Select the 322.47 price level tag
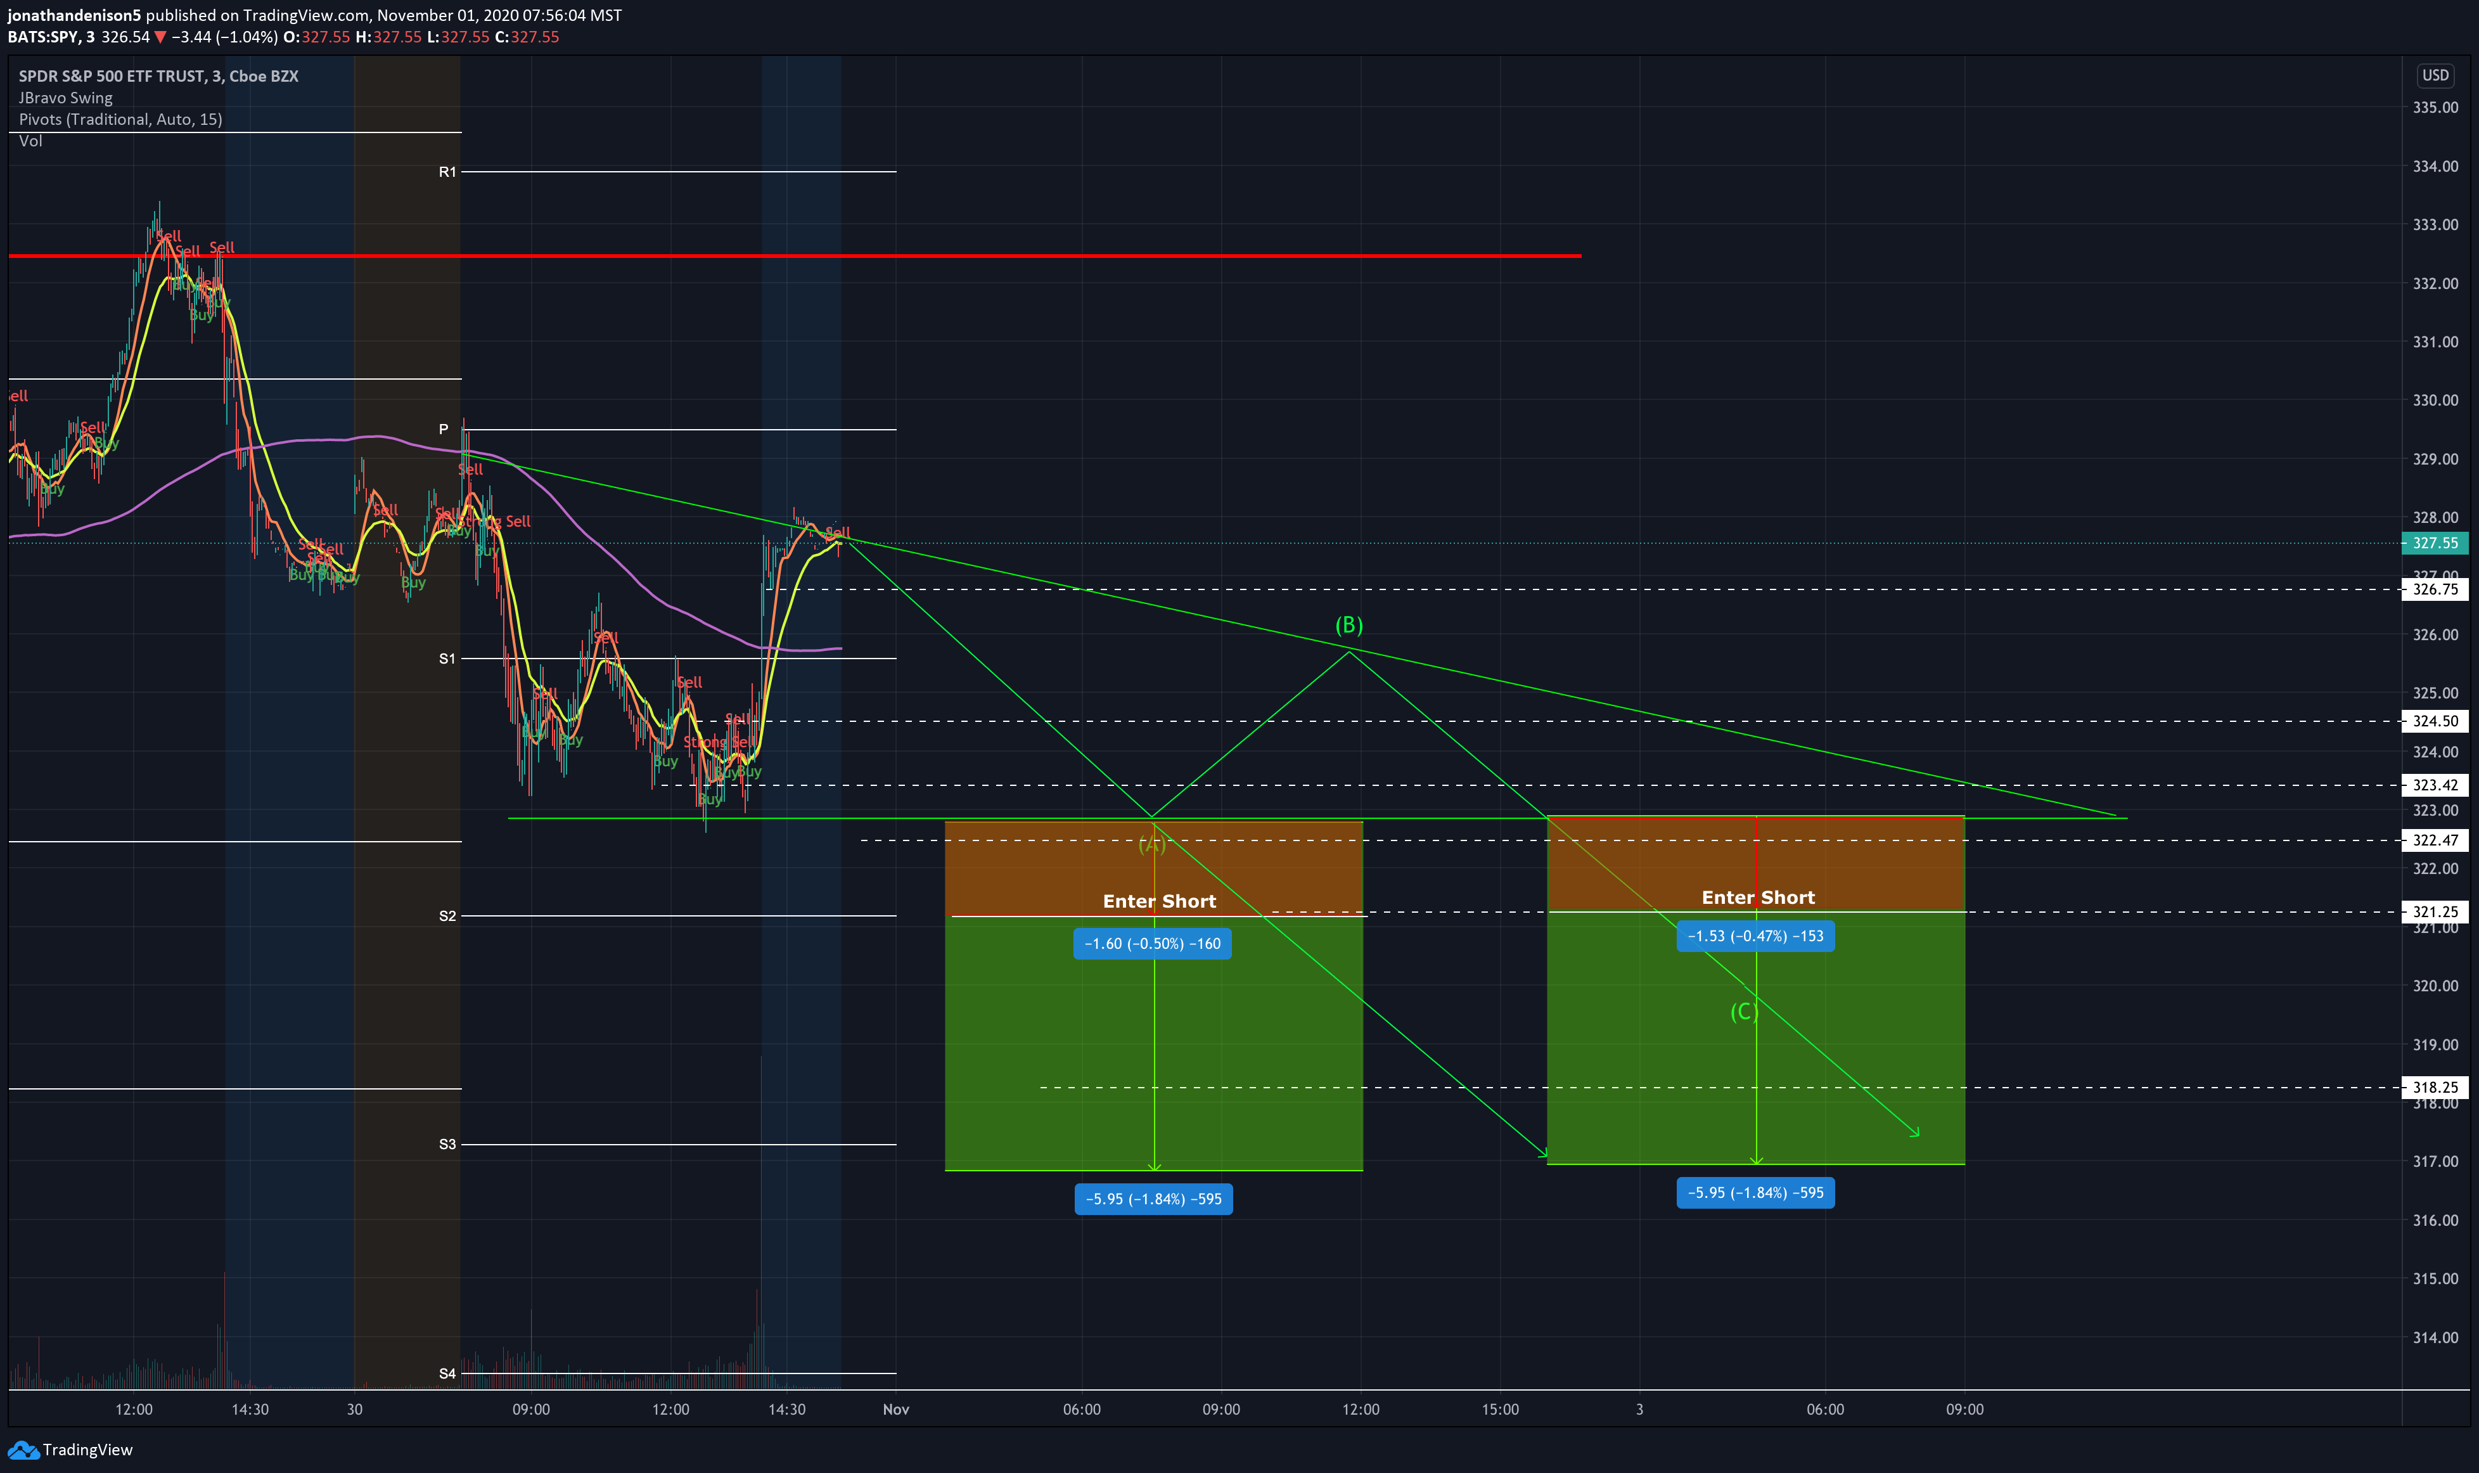This screenshot has height=1473, width=2479. coord(2435,840)
